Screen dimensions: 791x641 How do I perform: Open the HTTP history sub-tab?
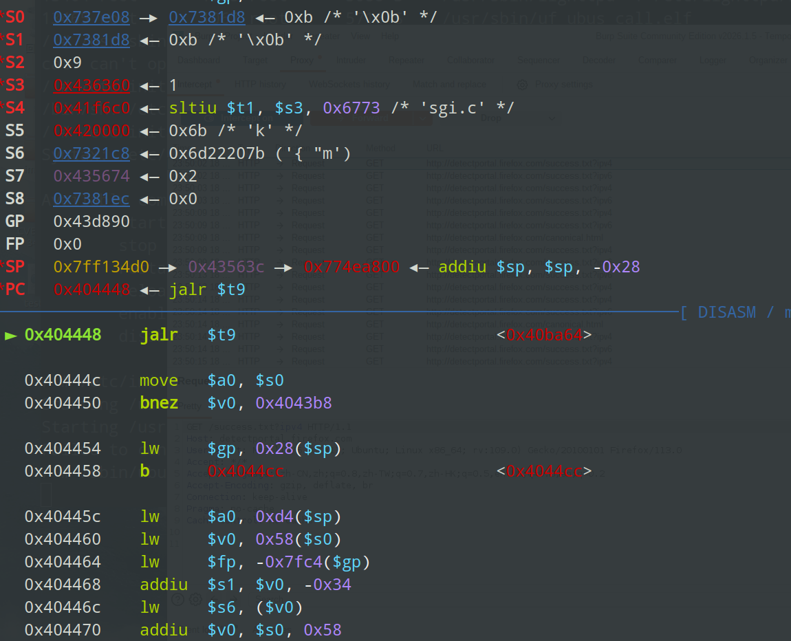(x=260, y=85)
